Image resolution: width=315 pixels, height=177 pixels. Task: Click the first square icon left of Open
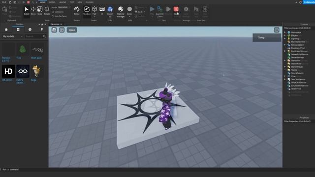[54, 30]
